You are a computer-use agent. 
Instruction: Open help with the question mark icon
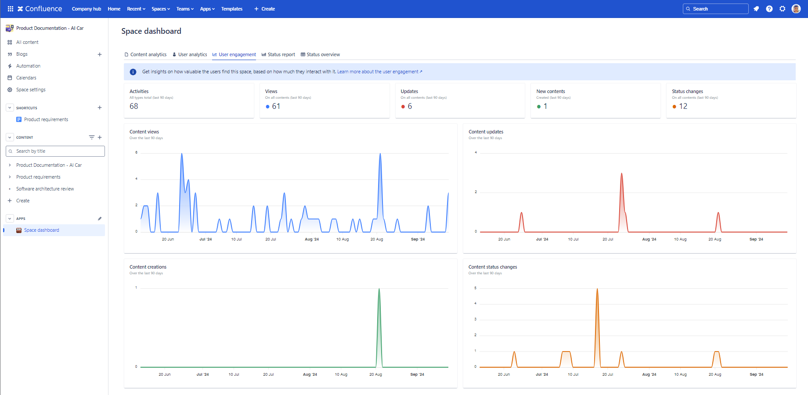[769, 9]
